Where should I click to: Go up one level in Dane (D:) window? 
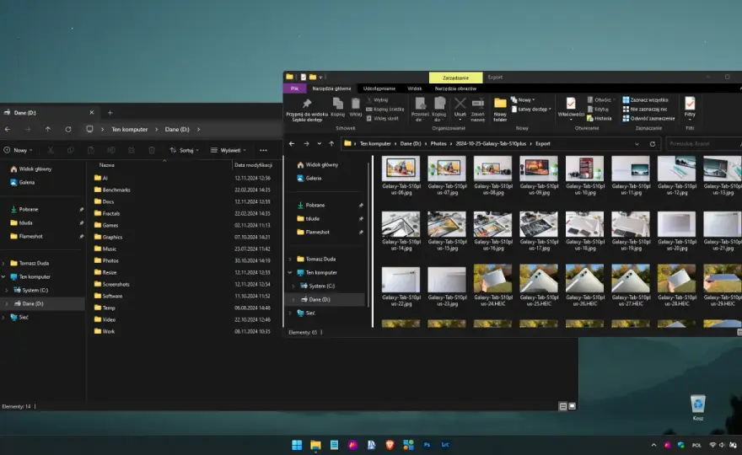(x=48, y=129)
